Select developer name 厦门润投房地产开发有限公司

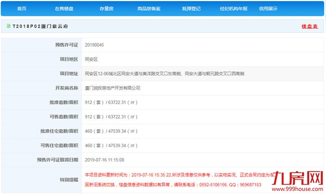tap(113, 88)
